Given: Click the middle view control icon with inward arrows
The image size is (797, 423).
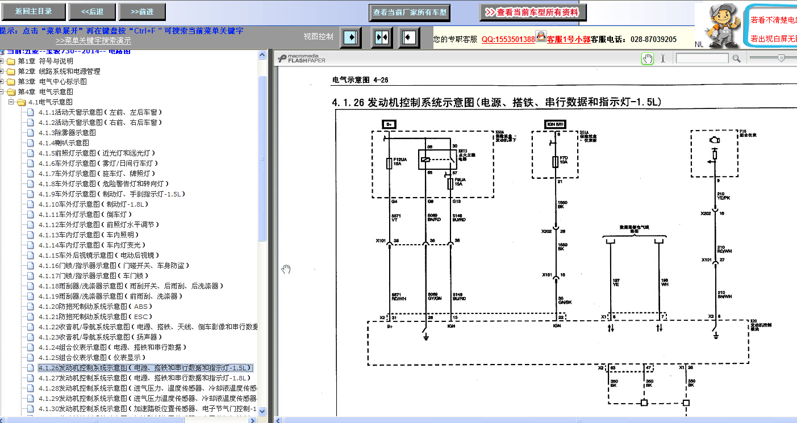Looking at the screenshot, I should (x=381, y=37).
